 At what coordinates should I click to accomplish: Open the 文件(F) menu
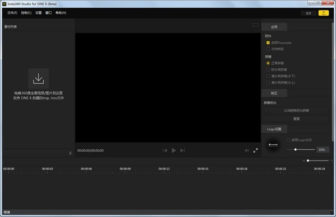point(12,13)
